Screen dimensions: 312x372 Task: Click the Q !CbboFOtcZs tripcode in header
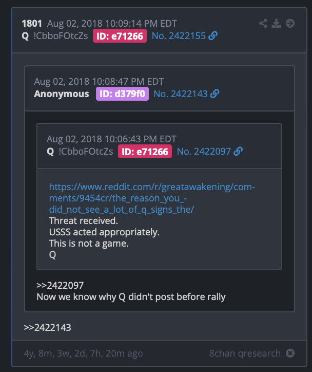tap(55, 36)
